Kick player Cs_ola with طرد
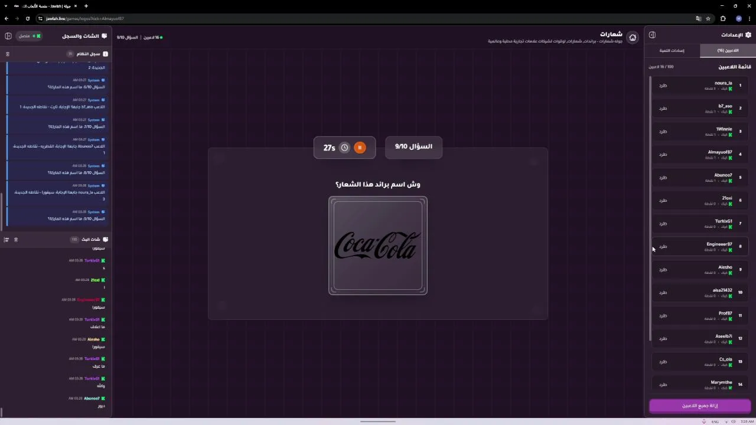756x425 pixels. point(663,362)
